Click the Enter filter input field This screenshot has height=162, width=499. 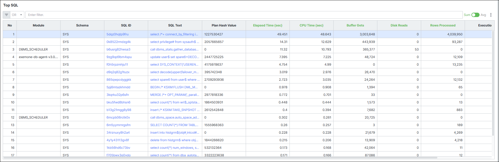[244, 15]
